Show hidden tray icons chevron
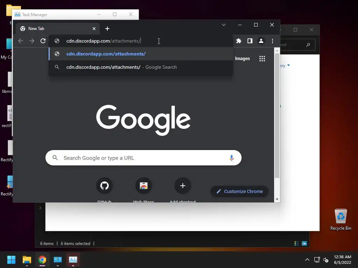This screenshot has width=358, height=268. tap(307, 260)
